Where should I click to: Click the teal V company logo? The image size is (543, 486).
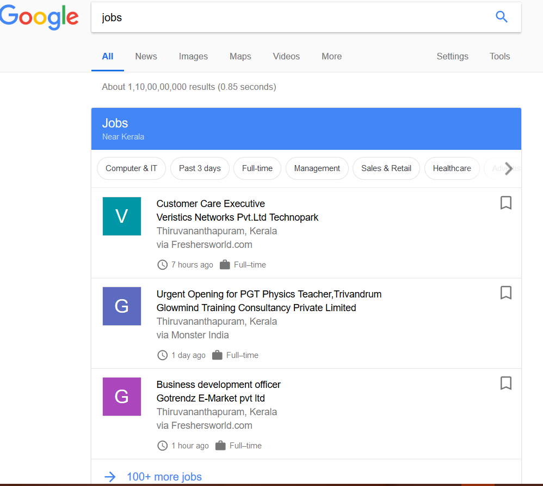[122, 216]
